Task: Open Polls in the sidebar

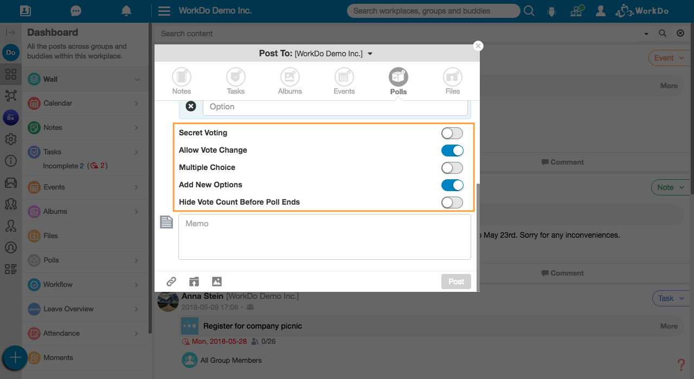Action: click(86, 260)
